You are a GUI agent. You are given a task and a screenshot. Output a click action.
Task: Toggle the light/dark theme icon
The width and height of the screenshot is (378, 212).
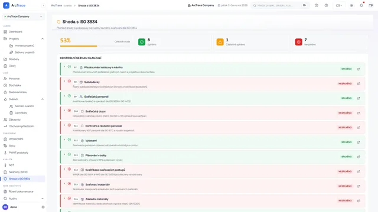351,5
